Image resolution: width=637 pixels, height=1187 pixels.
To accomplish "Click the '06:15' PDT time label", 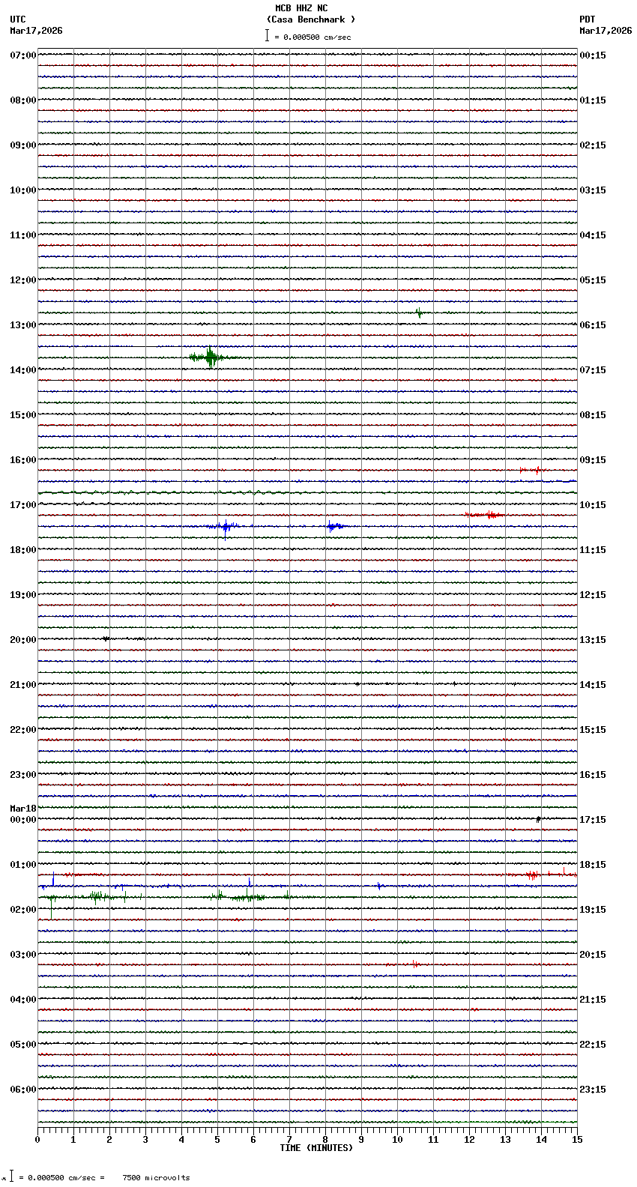I will click(593, 325).
